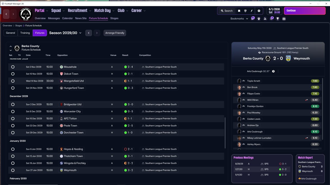The image size is (330, 185).
Task: Click the goal settings gear beside Arlo Coubrough
Action: click(273, 71)
